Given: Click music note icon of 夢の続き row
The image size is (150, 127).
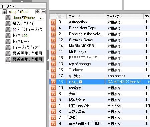Looking at the screenshot, I should pyautogui.click(x=53, y=88).
